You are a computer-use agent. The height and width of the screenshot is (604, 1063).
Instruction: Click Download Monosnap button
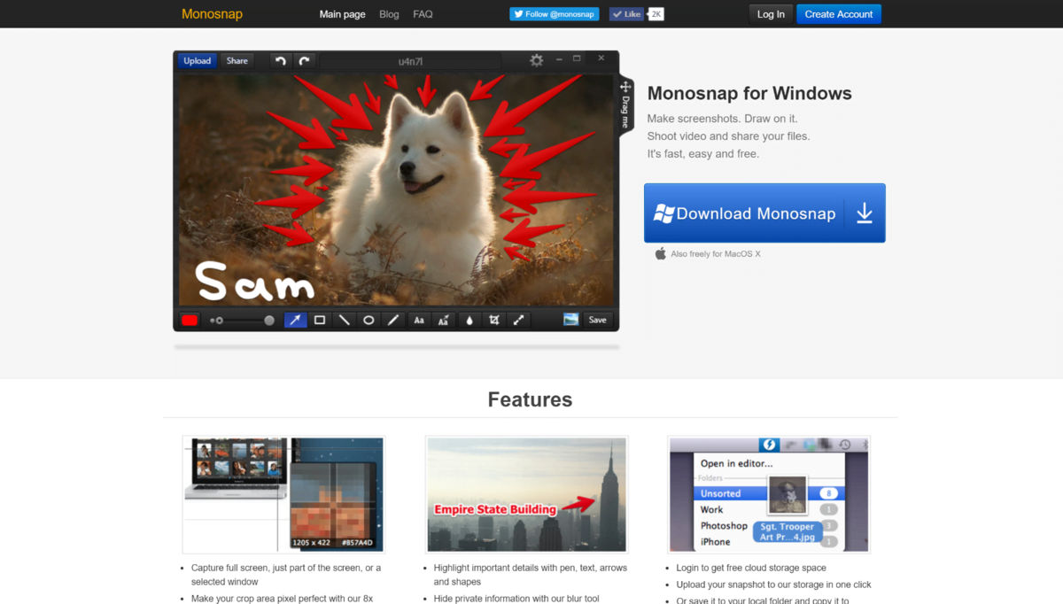(764, 213)
